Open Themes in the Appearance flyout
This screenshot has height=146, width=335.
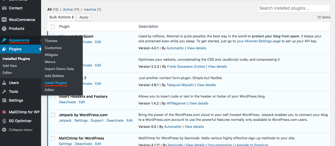click(x=51, y=41)
